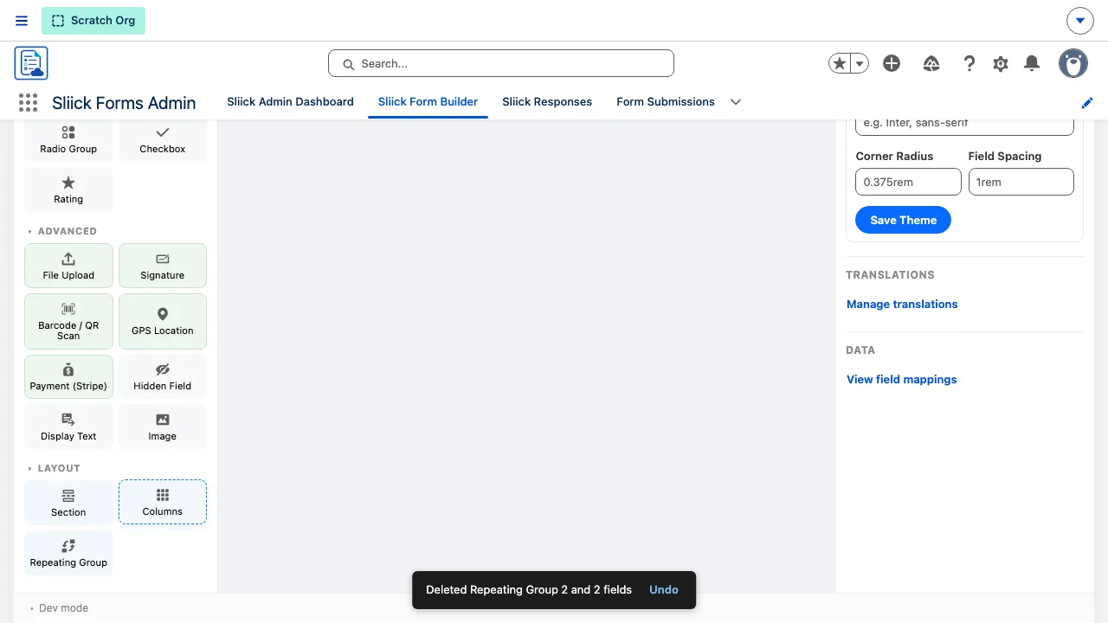Edit the Corner Radius field
The height and width of the screenshot is (623, 1108).
click(908, 182)
